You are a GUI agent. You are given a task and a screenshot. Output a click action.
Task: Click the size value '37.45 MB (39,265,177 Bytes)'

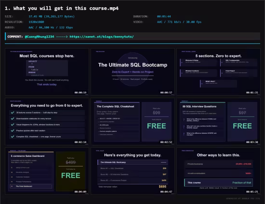(52, 16)
